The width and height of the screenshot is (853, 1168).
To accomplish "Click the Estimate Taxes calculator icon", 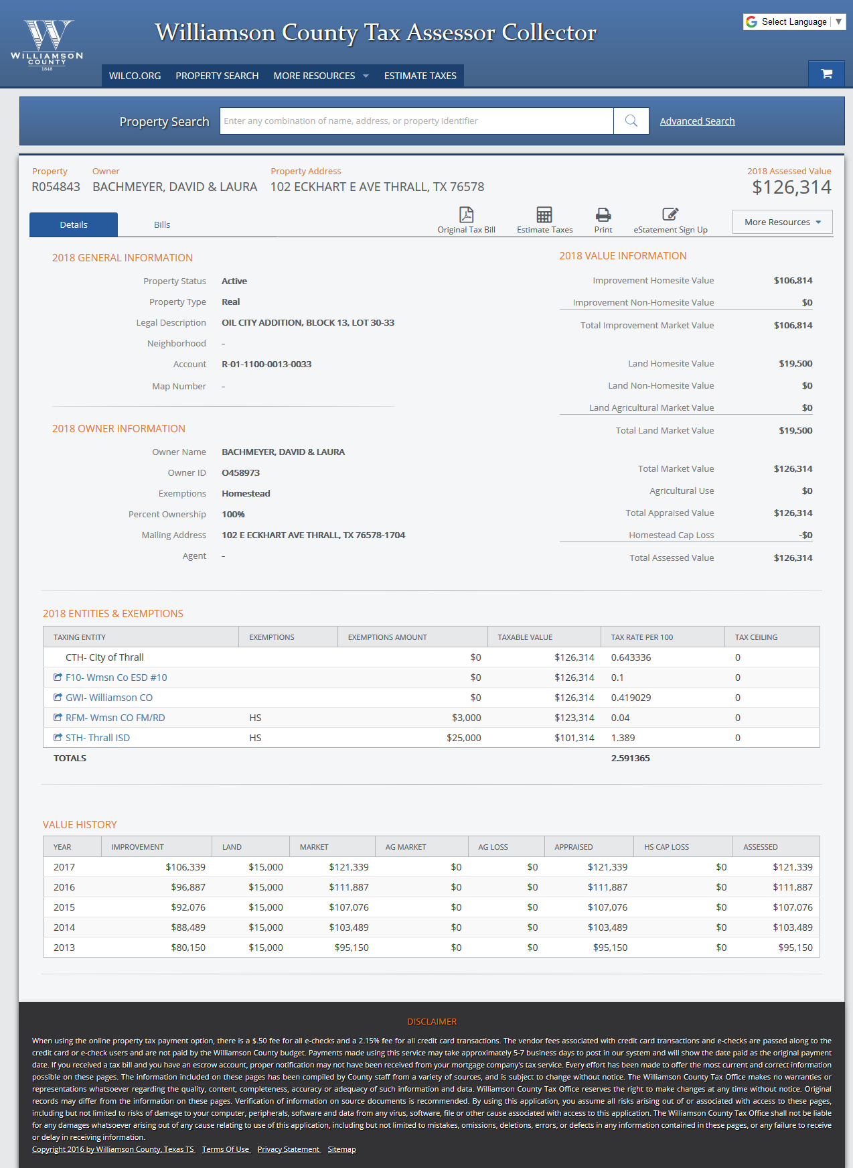I will (544, 214).
